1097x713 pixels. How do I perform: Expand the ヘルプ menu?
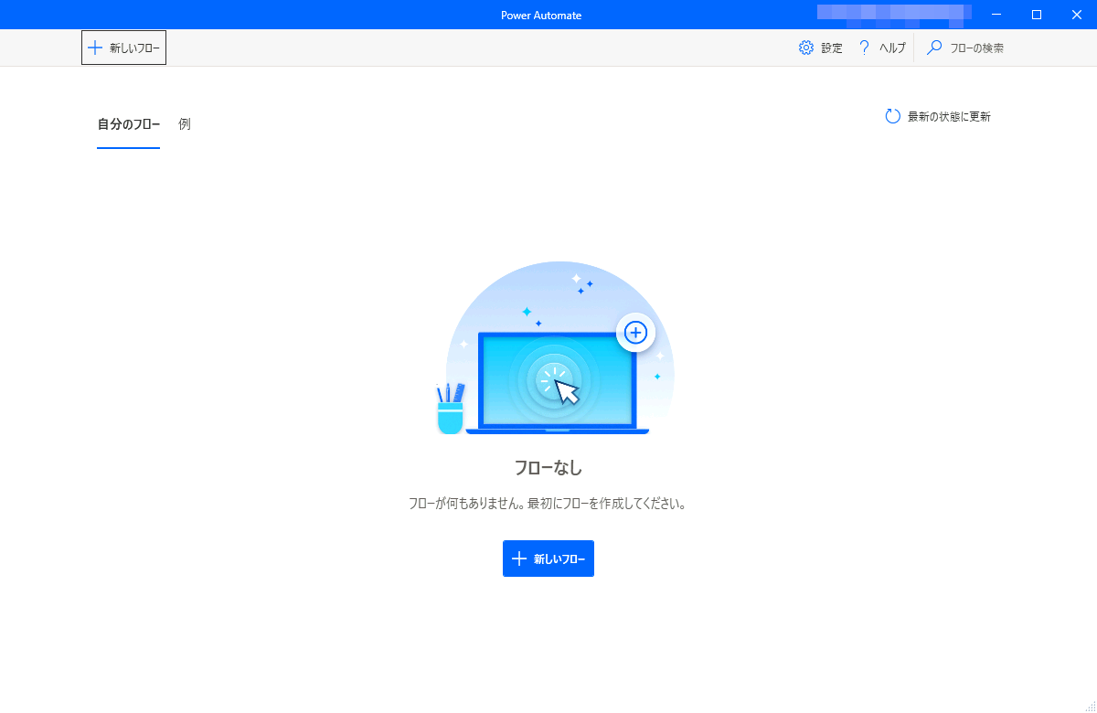892,48
